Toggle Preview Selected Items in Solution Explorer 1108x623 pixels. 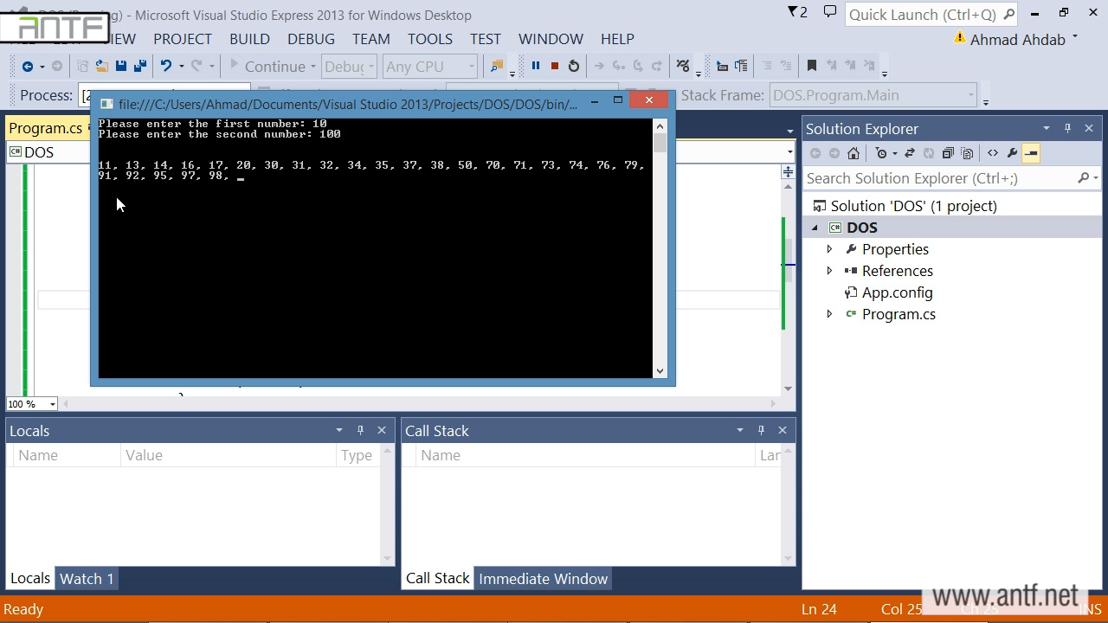[1031, 153]
